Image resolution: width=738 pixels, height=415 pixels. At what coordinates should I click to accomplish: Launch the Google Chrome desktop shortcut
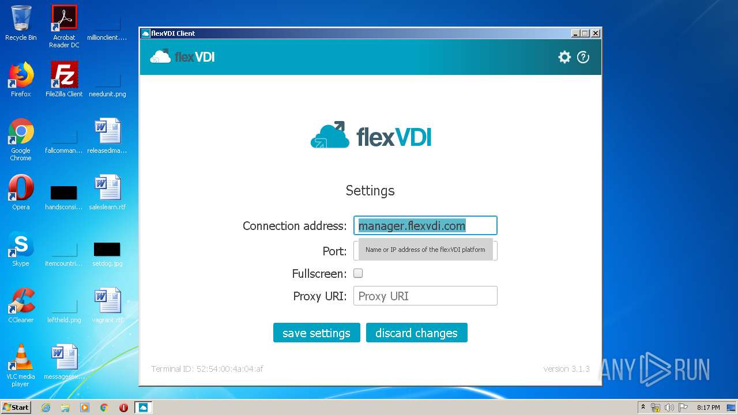(x=21, y=139)
